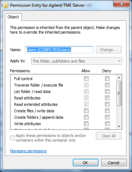This screenshot has height=172, width=132.
Task: Open the Managing permissions link
Action: 28,151
